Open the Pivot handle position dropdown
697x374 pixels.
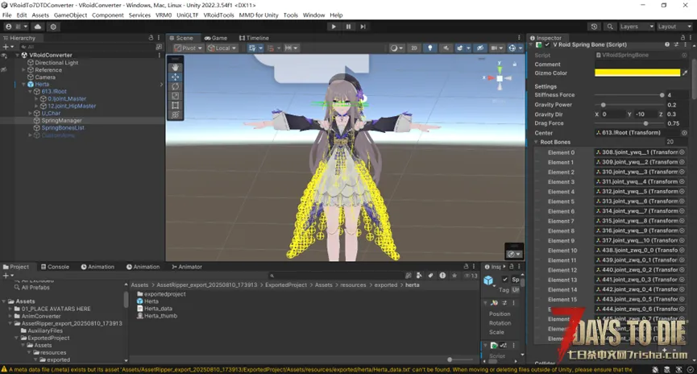point(188,48)
